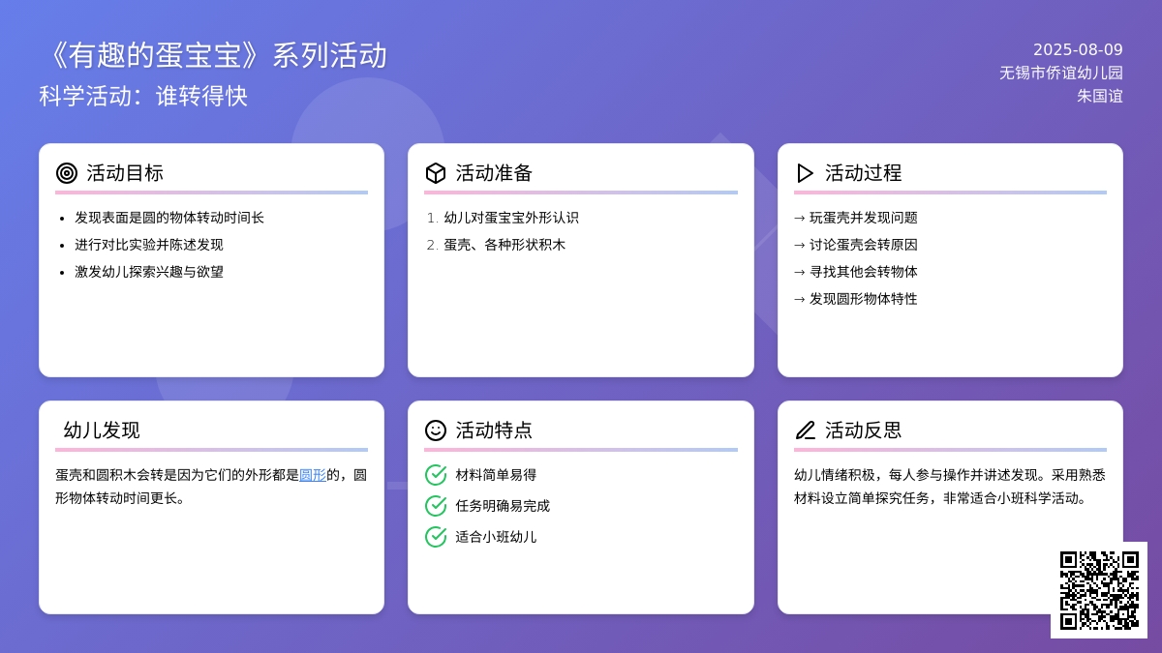Screen dimensions: 1162x653
Task: Click the text 材料简单易得
Action: tap(496, 475)
